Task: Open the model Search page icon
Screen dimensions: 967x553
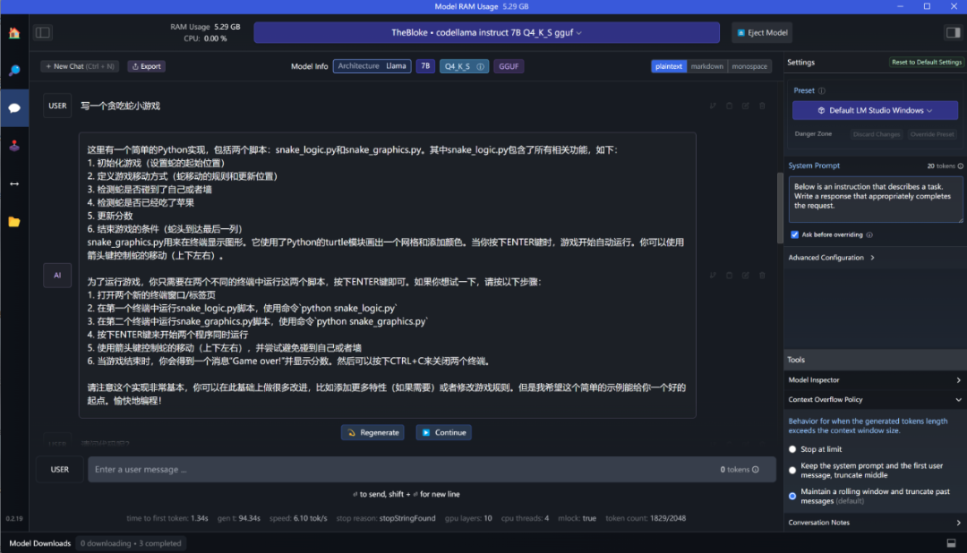Action: tap(14, 71)
